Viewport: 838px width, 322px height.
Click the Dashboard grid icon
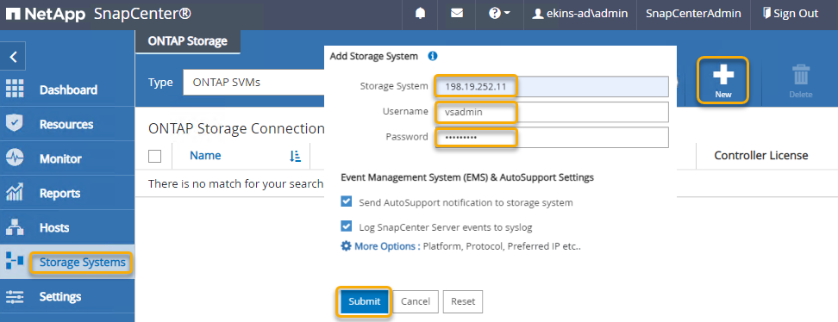point(14,89)
